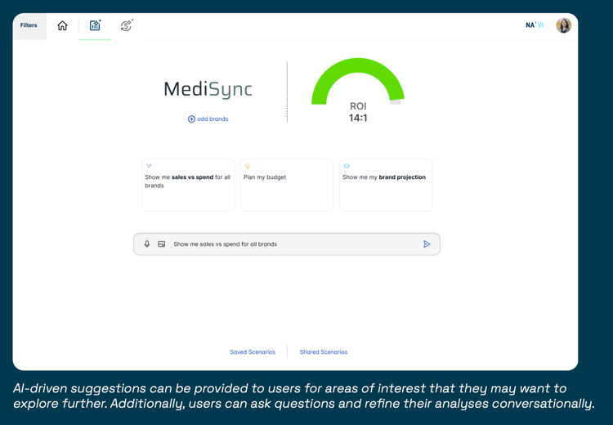Image resolution: width=613 pixels, height=425 pixels.
Task: Click the graduation cap icon on projection card
Action: pyautogui.click(x=347, y=166)
